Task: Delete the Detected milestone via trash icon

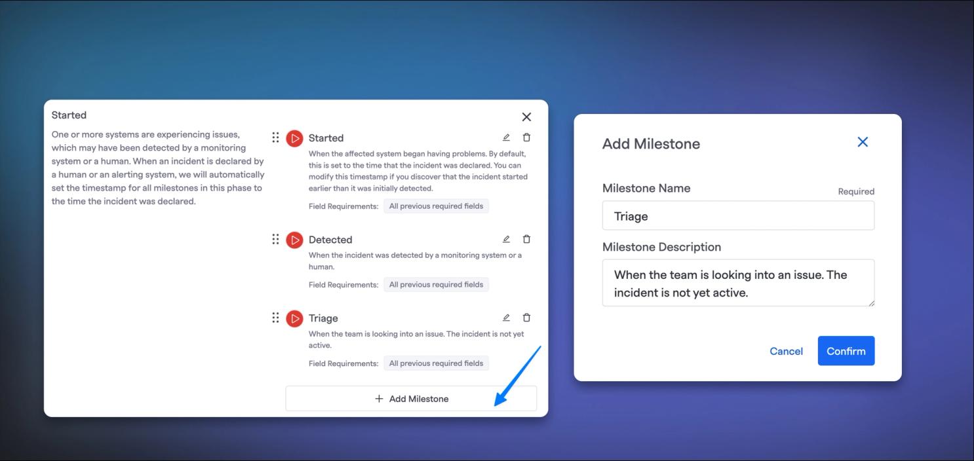Action: tap(526, 239)
